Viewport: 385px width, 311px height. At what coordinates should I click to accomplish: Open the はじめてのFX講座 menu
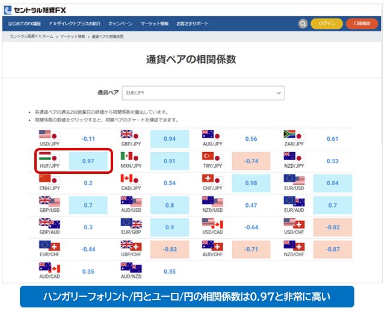25,23
